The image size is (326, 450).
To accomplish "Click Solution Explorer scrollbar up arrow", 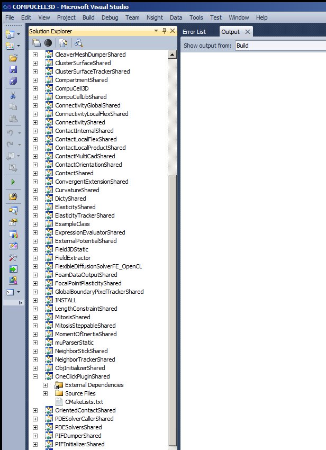I will coord(172,55).
